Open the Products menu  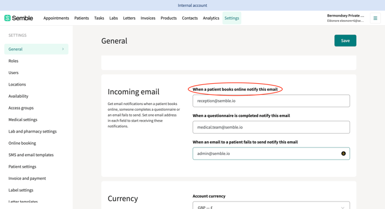point(168,18)
